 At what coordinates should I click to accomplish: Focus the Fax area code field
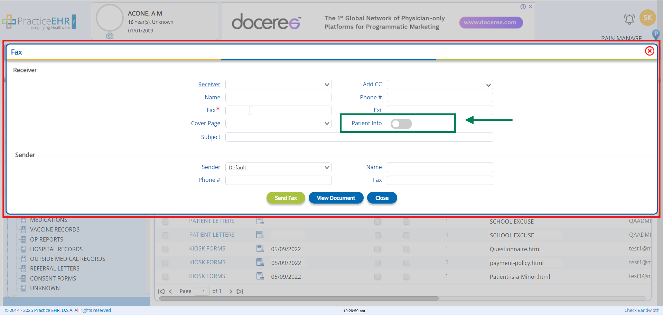point(237,110)
